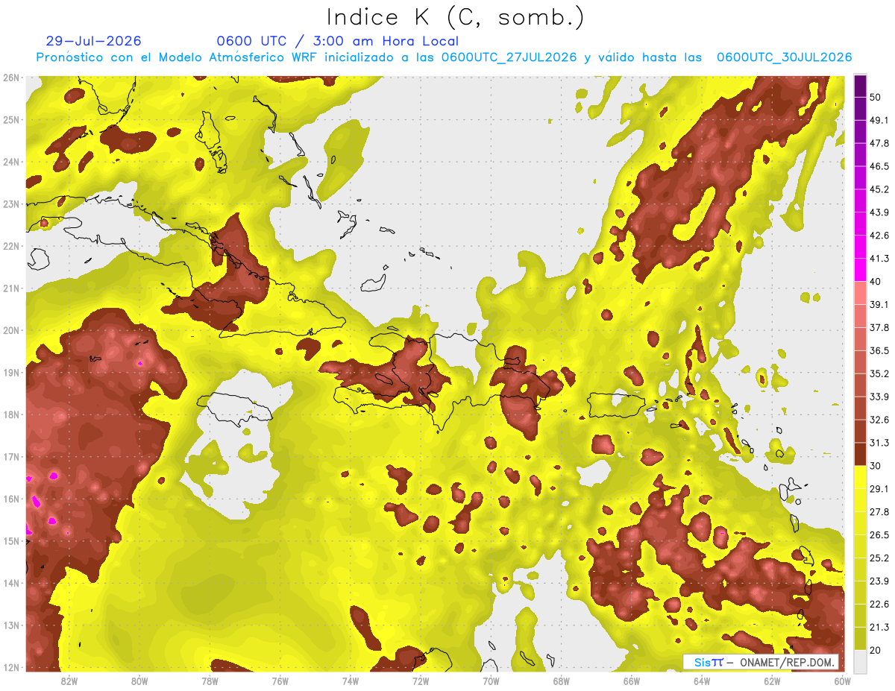Click the colorbar value "30"
This screenshot has height=691, width=895.
876,466
